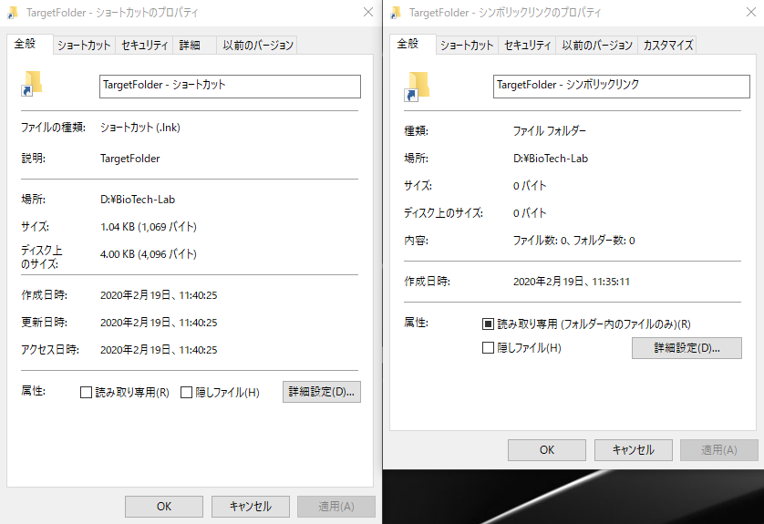Click キャンセル in the shortcut properties window
The height and width of the screenshot is (524, 764).
click(251, 507)
